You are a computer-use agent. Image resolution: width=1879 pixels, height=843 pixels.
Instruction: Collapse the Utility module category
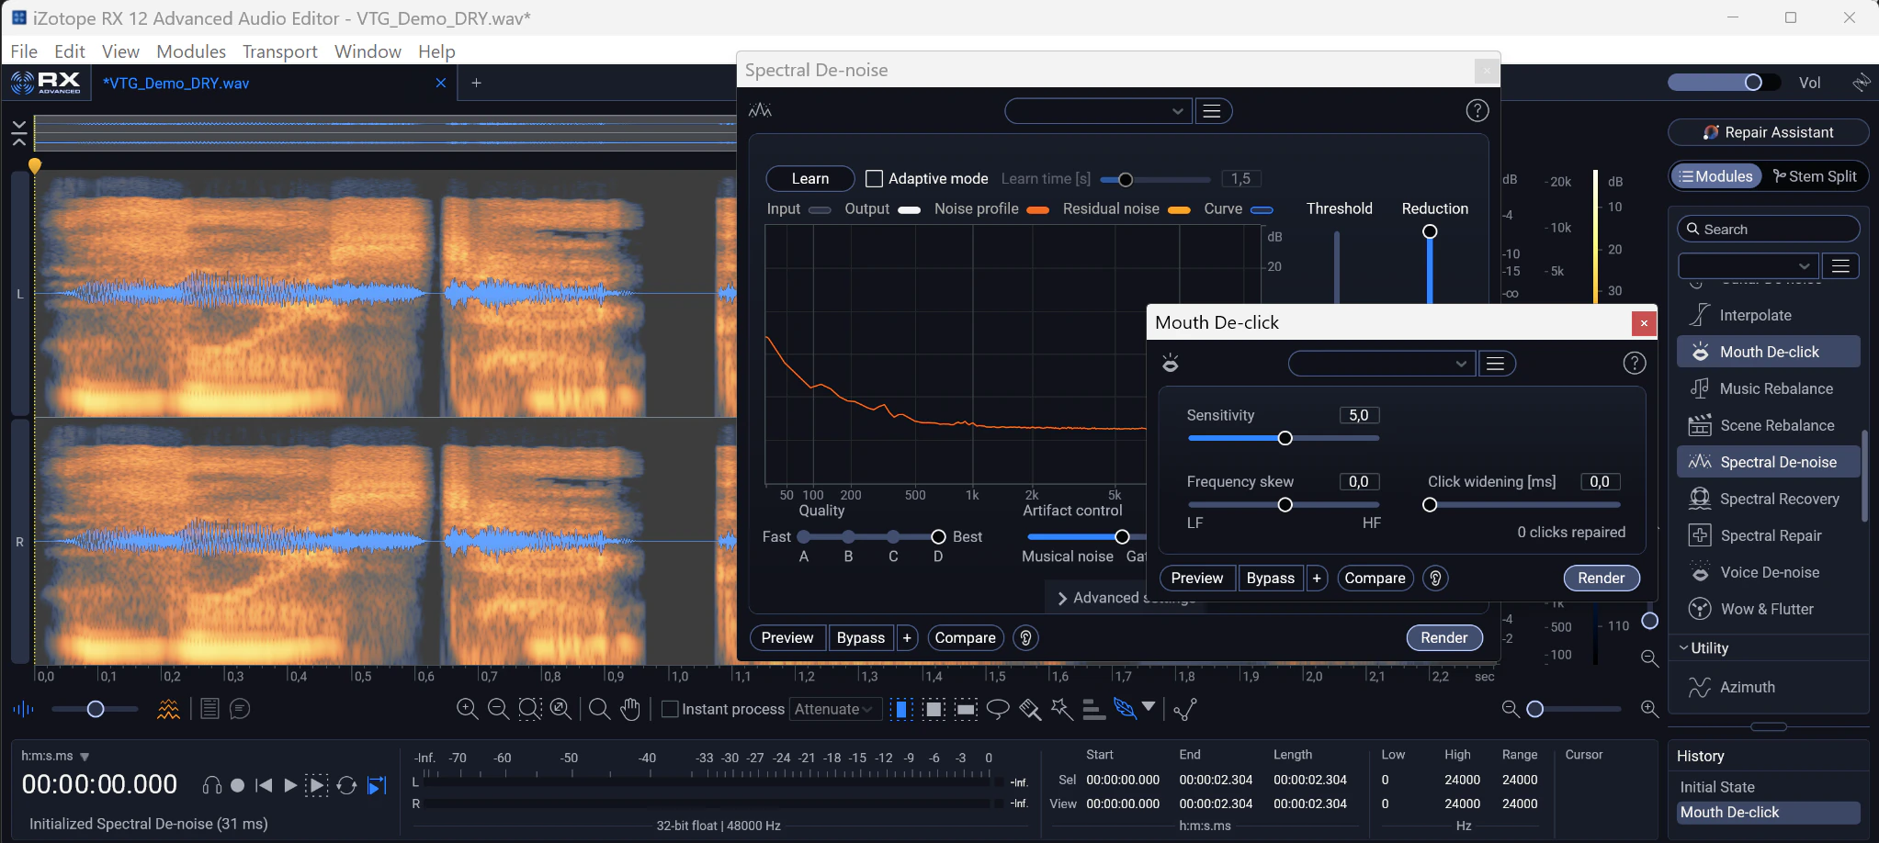coord(1704,647)
